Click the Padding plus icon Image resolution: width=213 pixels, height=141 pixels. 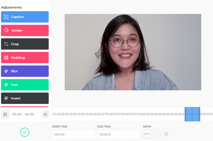point(6,58)
